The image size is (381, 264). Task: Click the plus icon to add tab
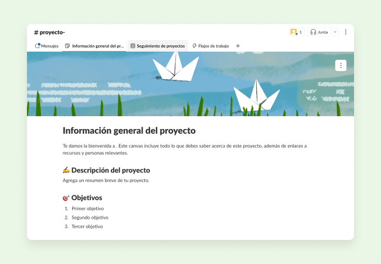(237, 46)
